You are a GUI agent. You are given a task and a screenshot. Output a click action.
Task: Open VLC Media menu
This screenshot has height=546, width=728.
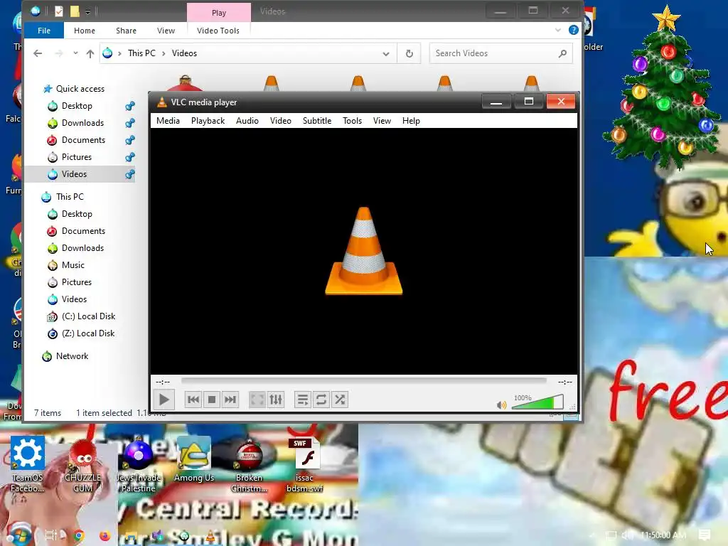click(168, 121)
